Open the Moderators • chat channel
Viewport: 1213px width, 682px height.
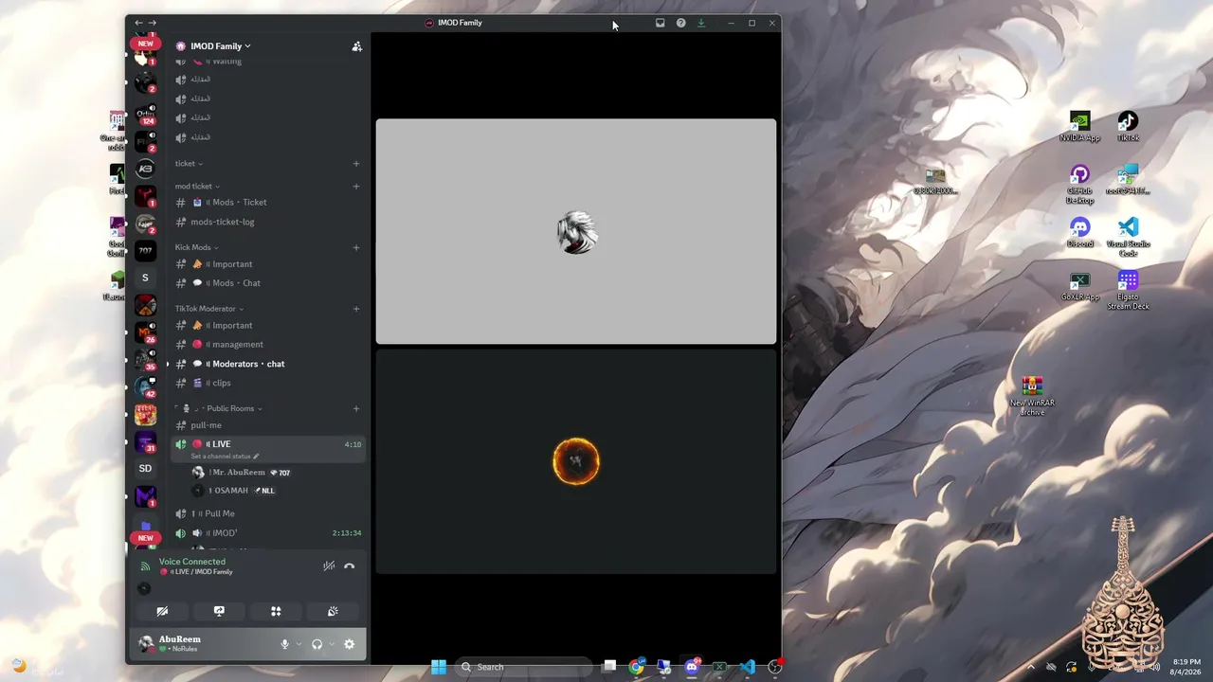click(268, 364)
